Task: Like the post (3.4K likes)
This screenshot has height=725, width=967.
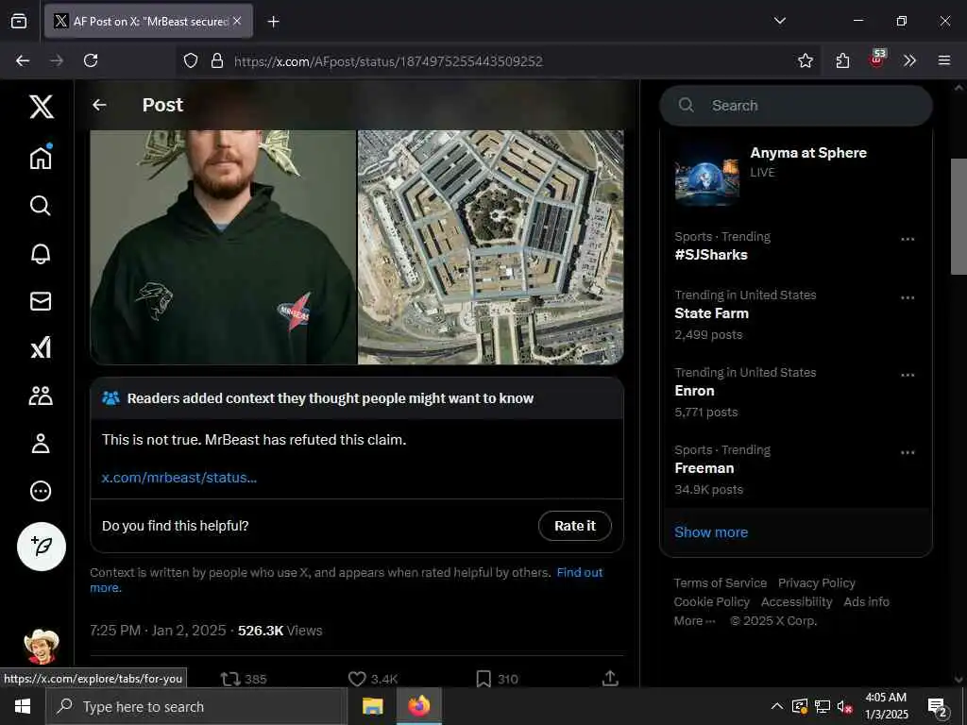Action: coord(373,679)
